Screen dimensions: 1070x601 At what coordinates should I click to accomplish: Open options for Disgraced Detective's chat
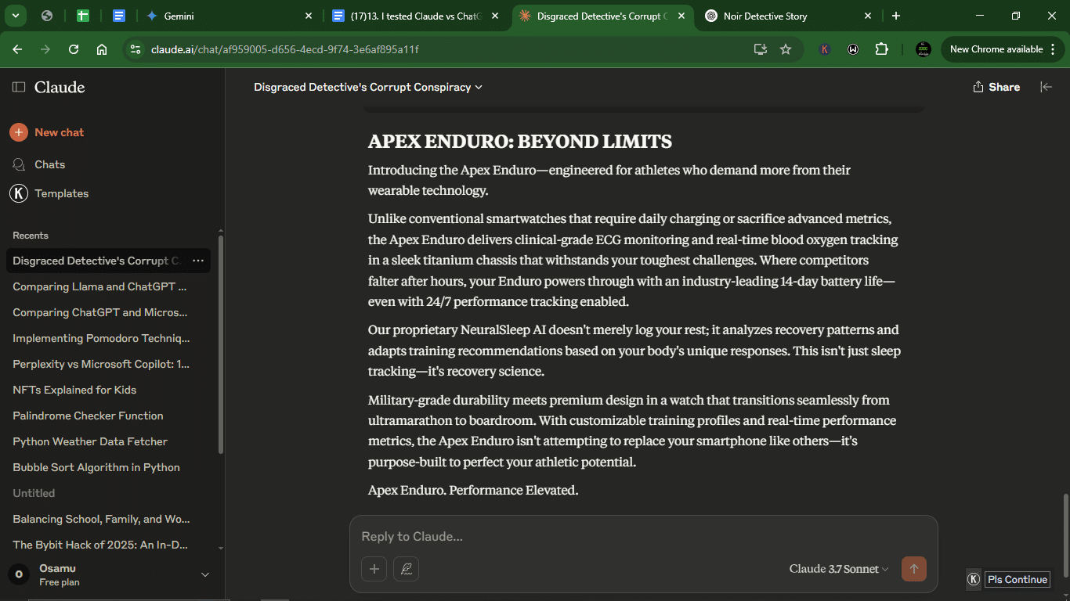point(198,261)
